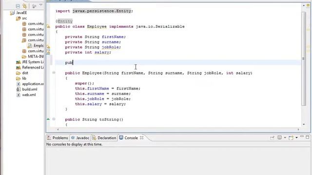Click the overview ruler warning summary square
The width and height of the screenshot is (312, 175).
(308, 5)
